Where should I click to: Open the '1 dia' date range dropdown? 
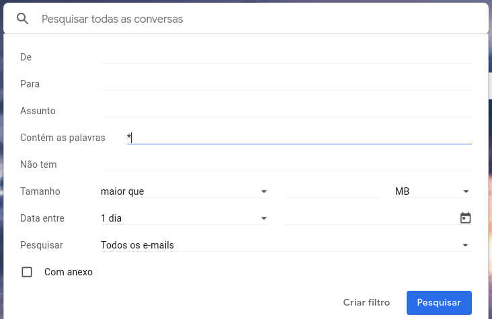pyautogui.click(x=185, y=218)
